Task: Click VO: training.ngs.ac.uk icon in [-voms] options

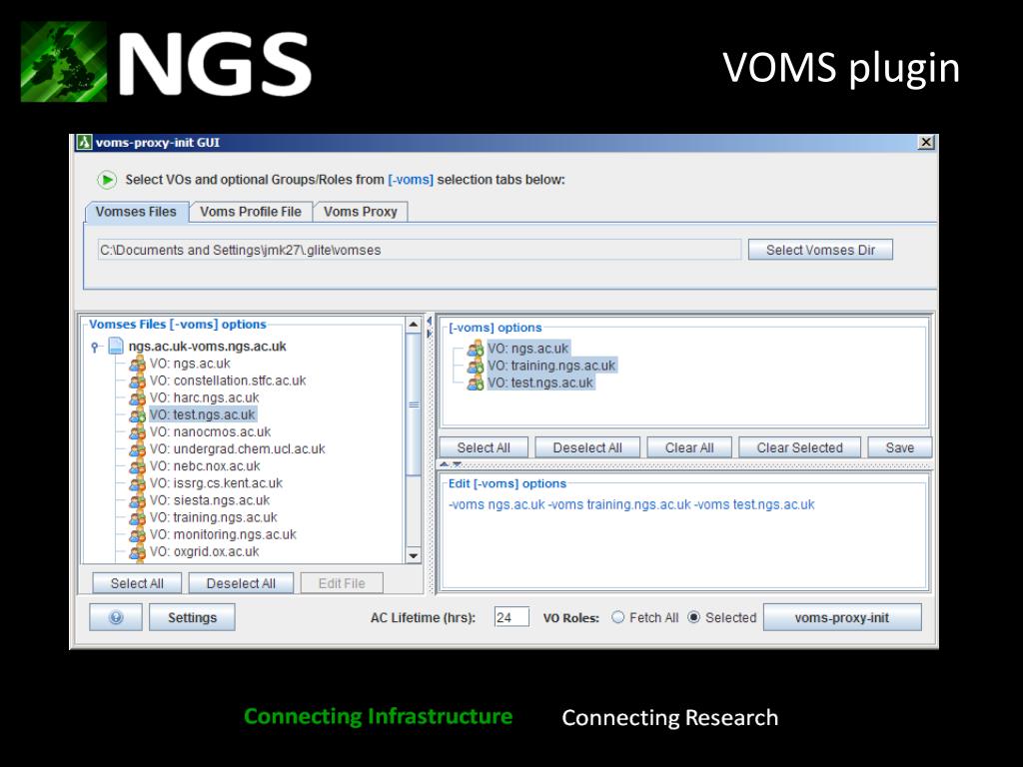Action: (x=476, y=366)
